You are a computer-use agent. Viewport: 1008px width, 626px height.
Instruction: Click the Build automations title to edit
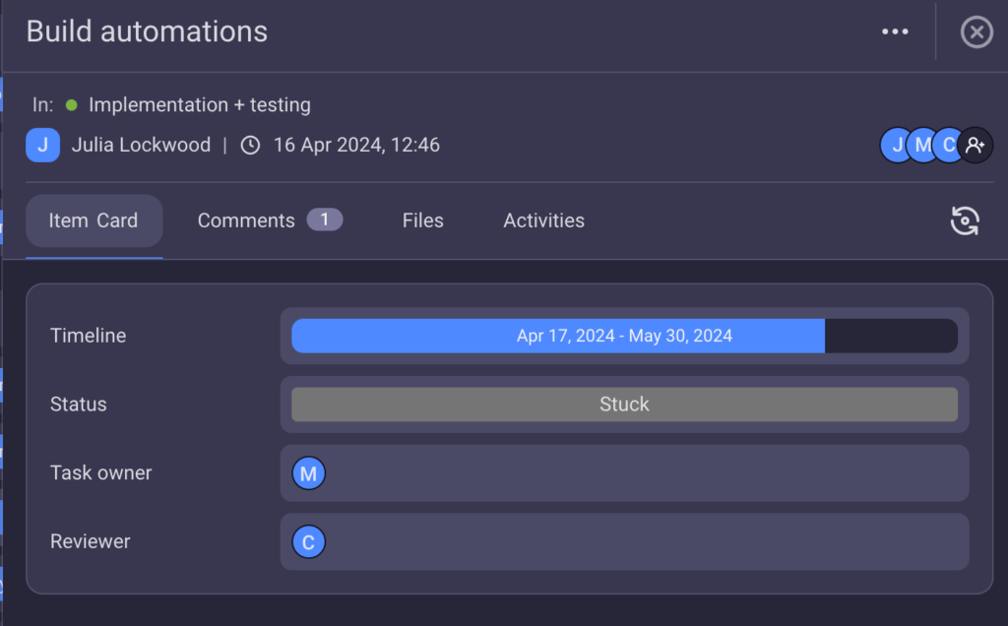(147, 31)
